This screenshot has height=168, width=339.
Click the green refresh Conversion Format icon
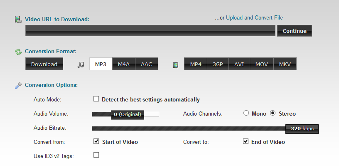click(x=18, y=52)
